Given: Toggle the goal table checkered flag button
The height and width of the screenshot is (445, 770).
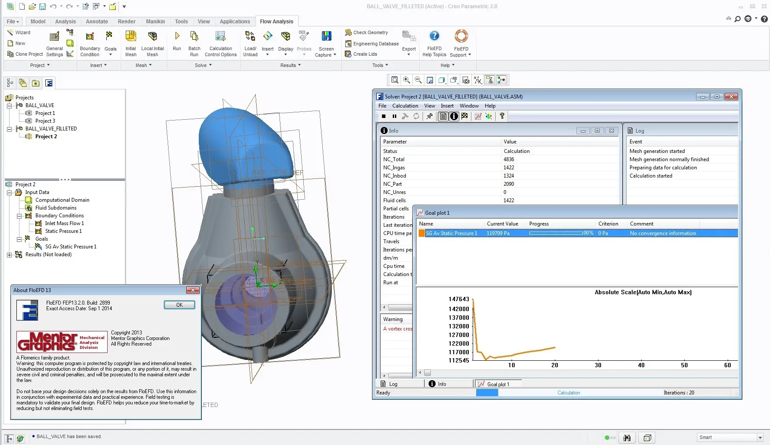Looking at the screenshot, I should point(465,116).
